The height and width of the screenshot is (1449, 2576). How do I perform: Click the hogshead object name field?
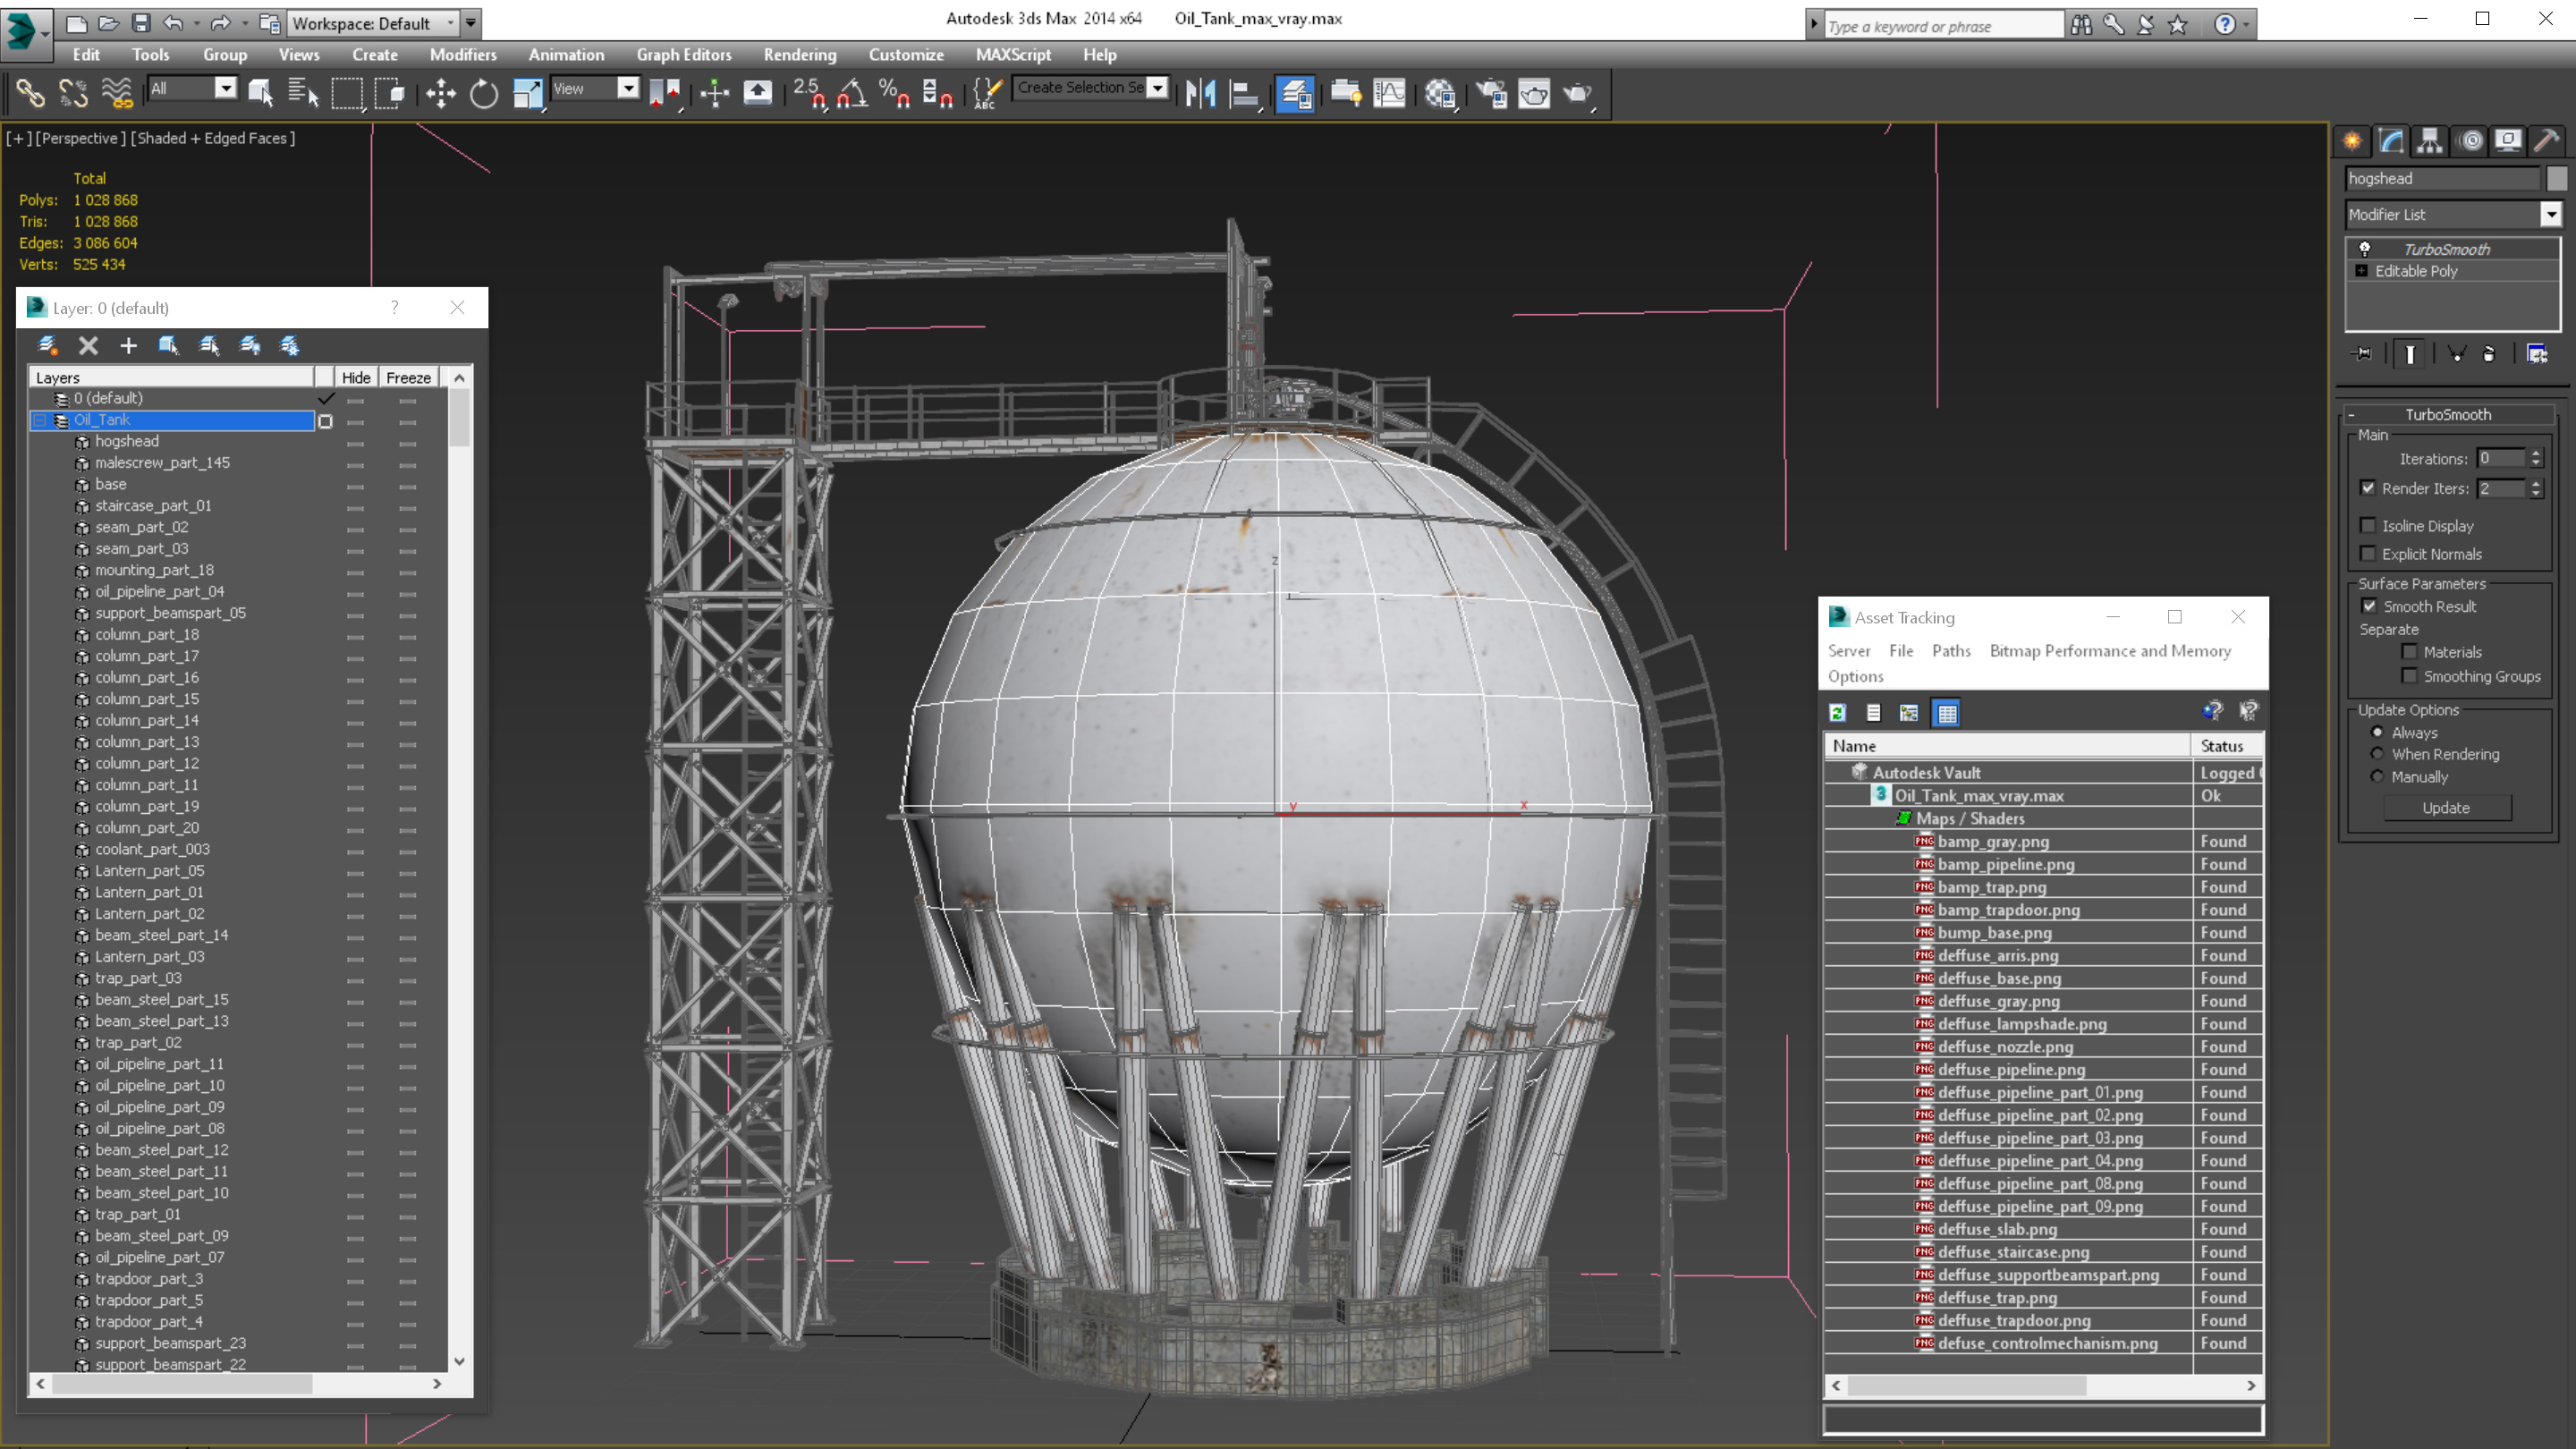coord(2442,178)
